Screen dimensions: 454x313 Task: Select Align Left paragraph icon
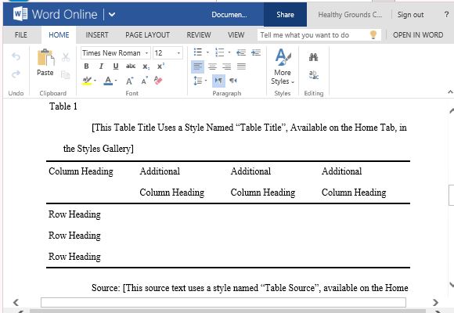coord(198,67)
